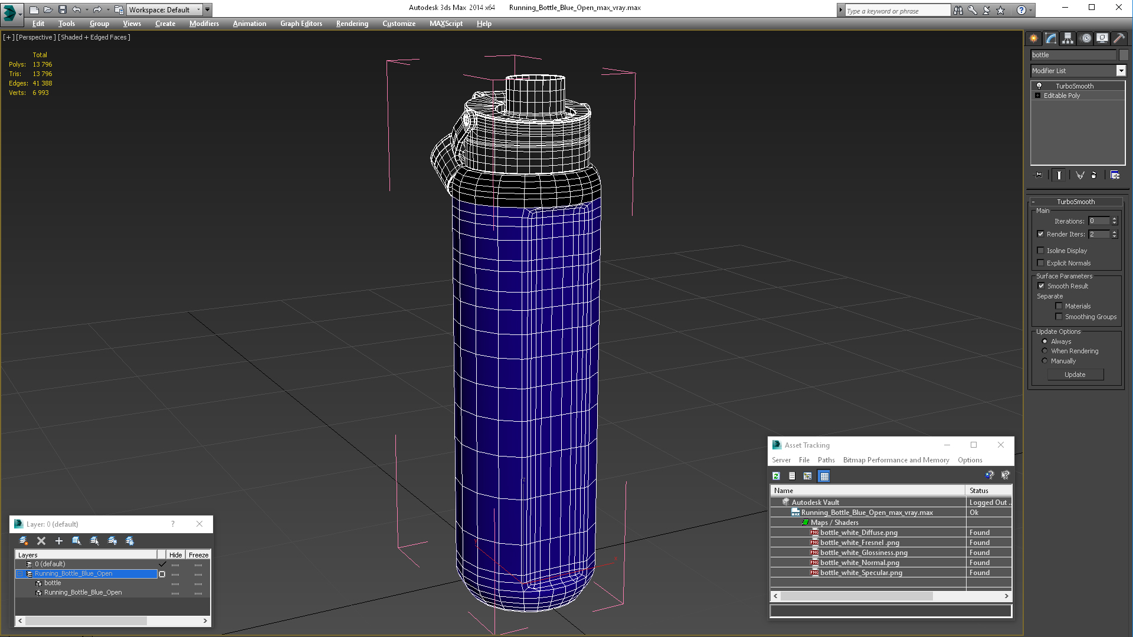Open the Create command panel tab
The width and height of the screenshot is (1133, 637).
point(1034,38)
